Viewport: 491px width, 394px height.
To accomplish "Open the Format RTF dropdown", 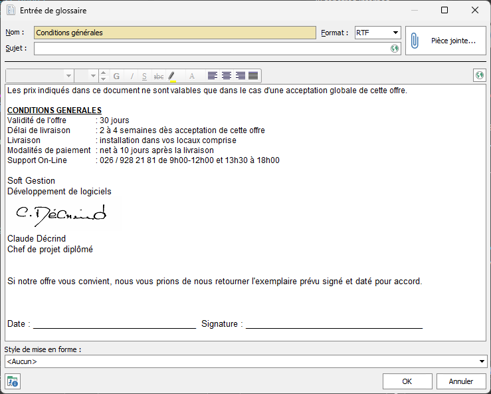I will [x=395, y=33].
